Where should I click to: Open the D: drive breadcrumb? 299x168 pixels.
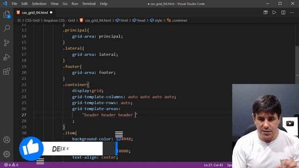pos(19,21)
